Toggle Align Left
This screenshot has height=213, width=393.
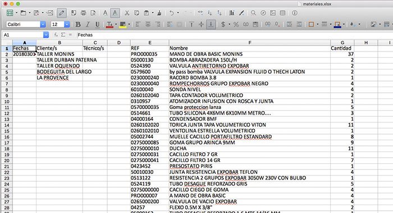[x=138, y=25]
